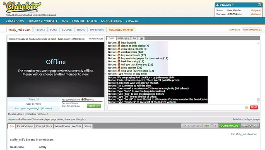The image size is (265, 150).
Task: Select the Bio tab
Action: [x=12, y=126]
